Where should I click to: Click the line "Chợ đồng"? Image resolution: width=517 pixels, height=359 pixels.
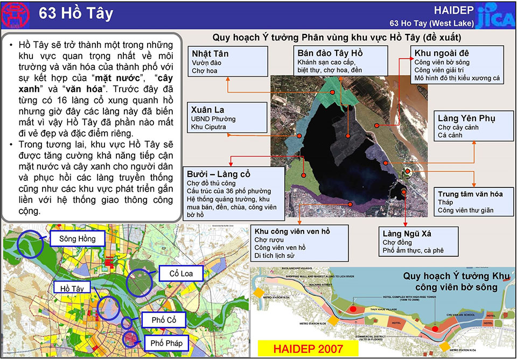click(397, 243)
